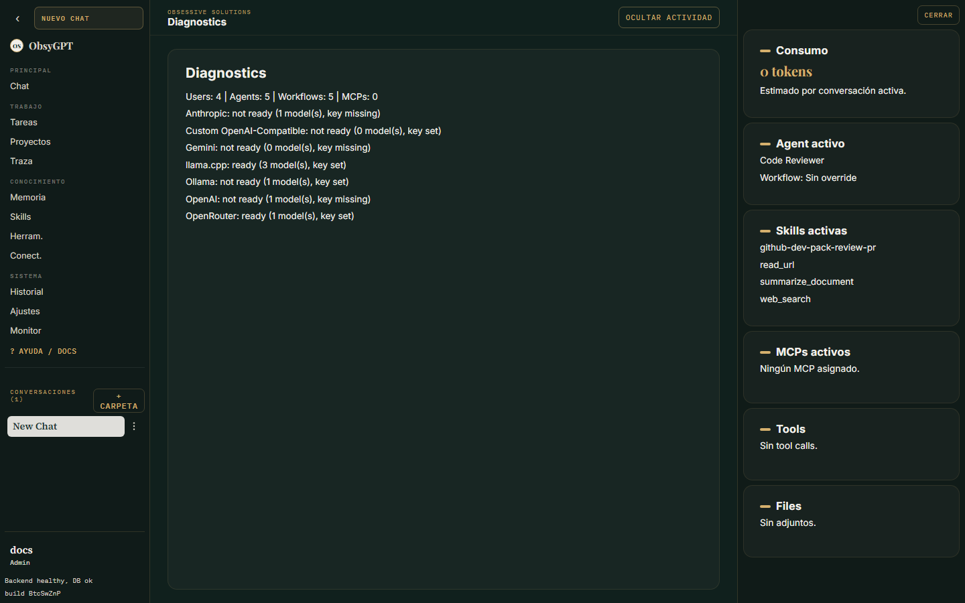The image size is (965, 603).
Task: Select the Gemini not ready line
Action: click(278, 147)
